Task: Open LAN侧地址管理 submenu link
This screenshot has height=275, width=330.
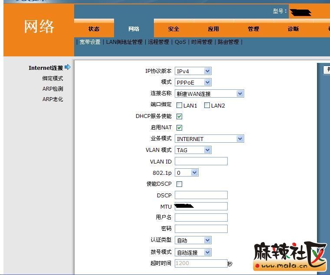Action: click(124, 42)
